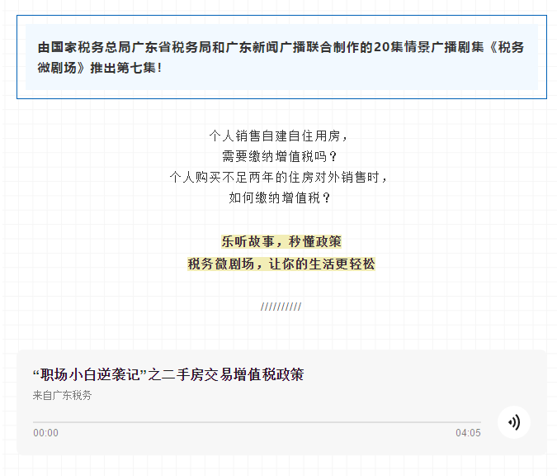Click the audio progress bar track
The image size is (557, 476).
coord(256,422)
